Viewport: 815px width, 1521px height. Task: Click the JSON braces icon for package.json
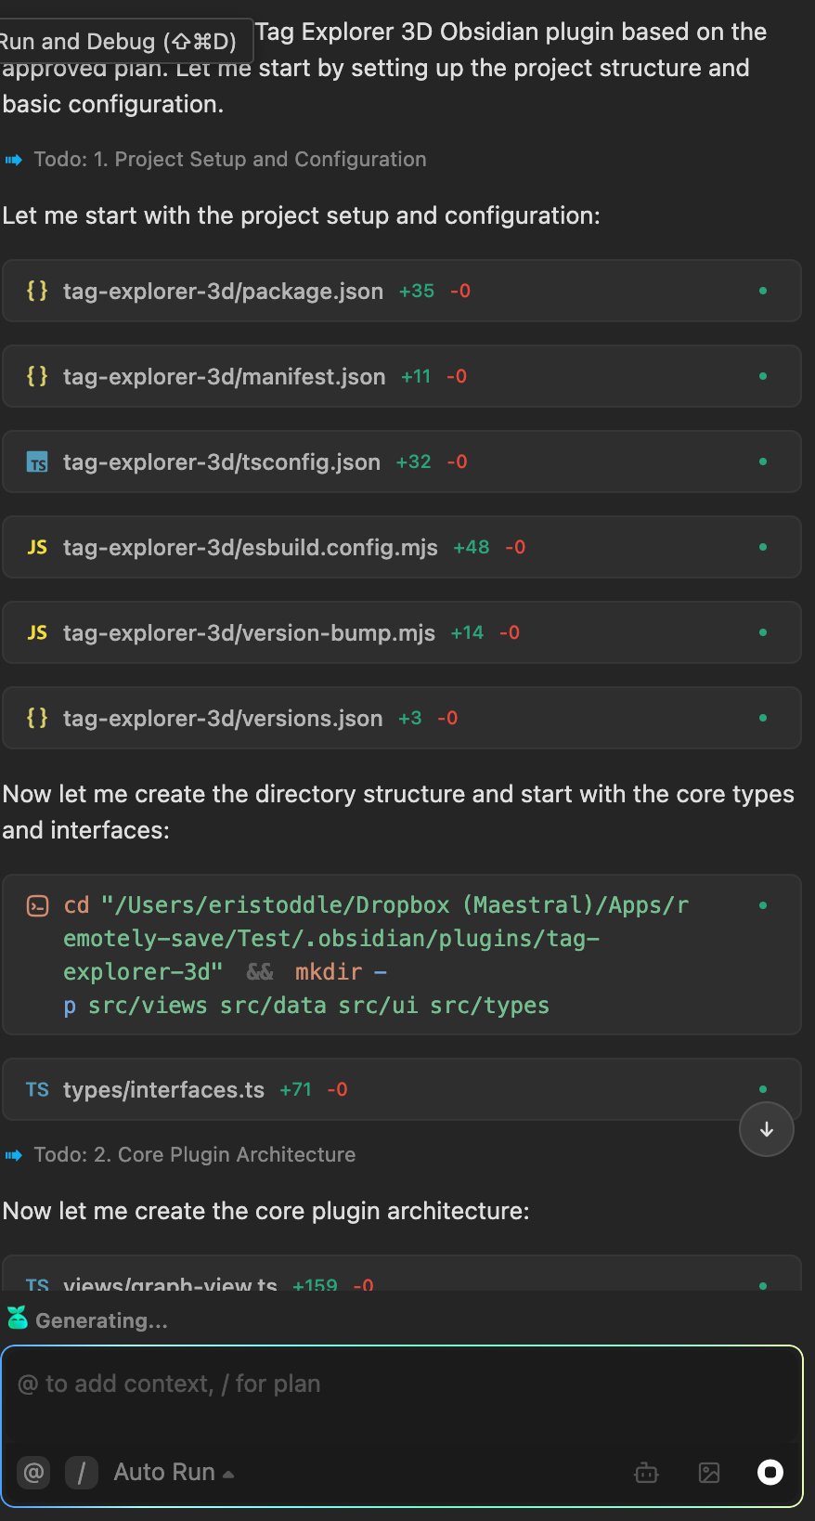37,291
